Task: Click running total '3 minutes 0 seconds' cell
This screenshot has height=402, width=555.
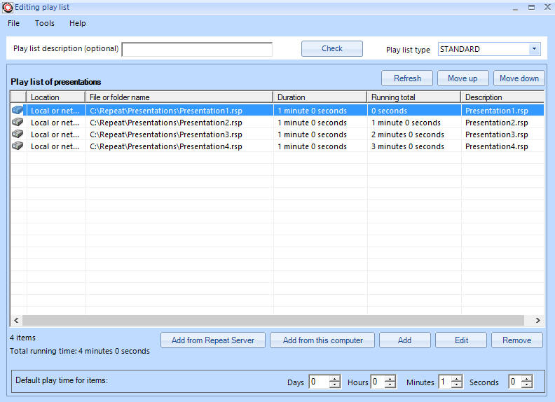Action: tap(407, 146)
